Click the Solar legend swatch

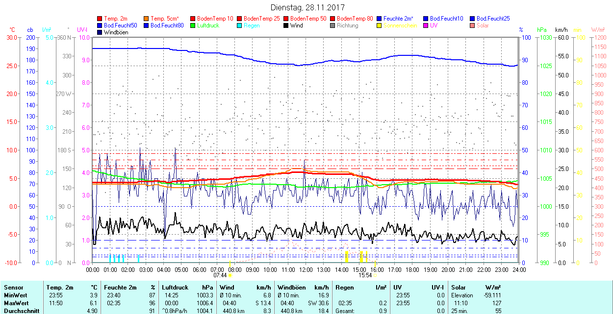[473, 25]
